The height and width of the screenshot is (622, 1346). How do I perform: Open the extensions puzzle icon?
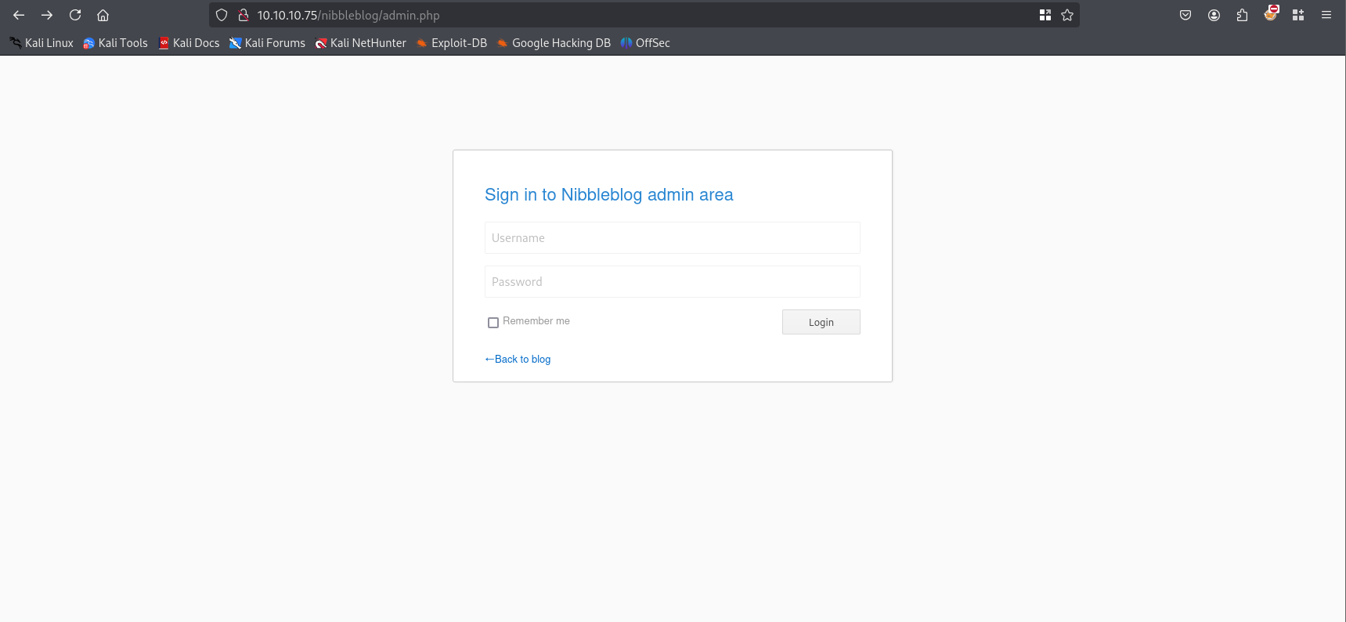point(1242,15)
